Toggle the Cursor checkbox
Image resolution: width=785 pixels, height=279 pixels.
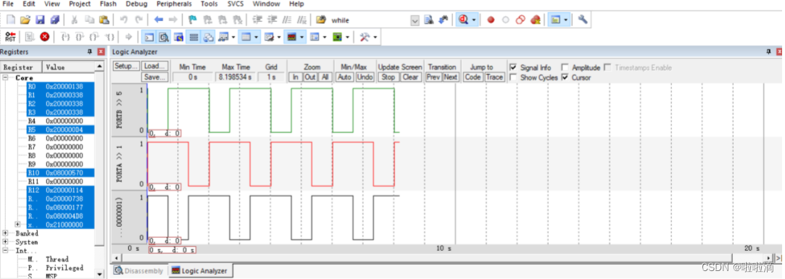click(x=565, y=78)
